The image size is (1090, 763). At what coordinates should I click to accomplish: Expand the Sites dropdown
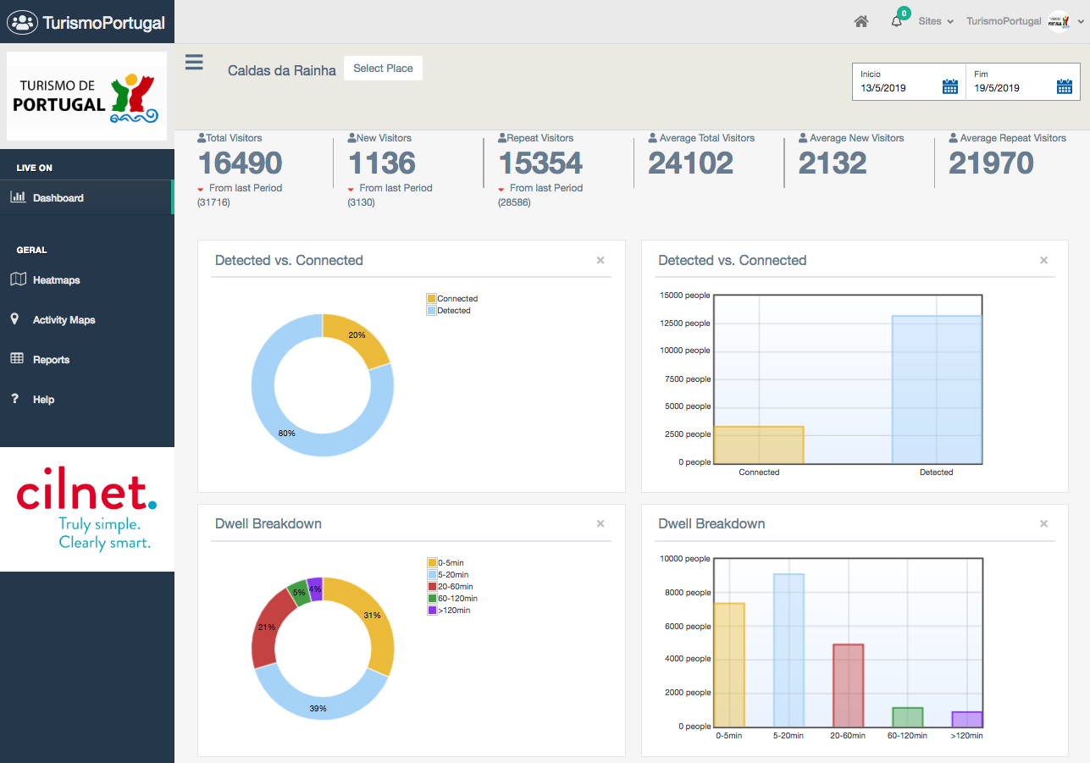[x=936, y=21]
